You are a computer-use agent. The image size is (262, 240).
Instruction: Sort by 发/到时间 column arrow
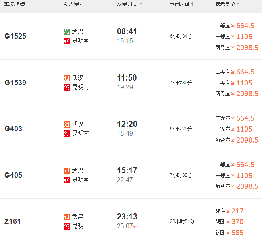pyautogui.click(x=141, y=4)
